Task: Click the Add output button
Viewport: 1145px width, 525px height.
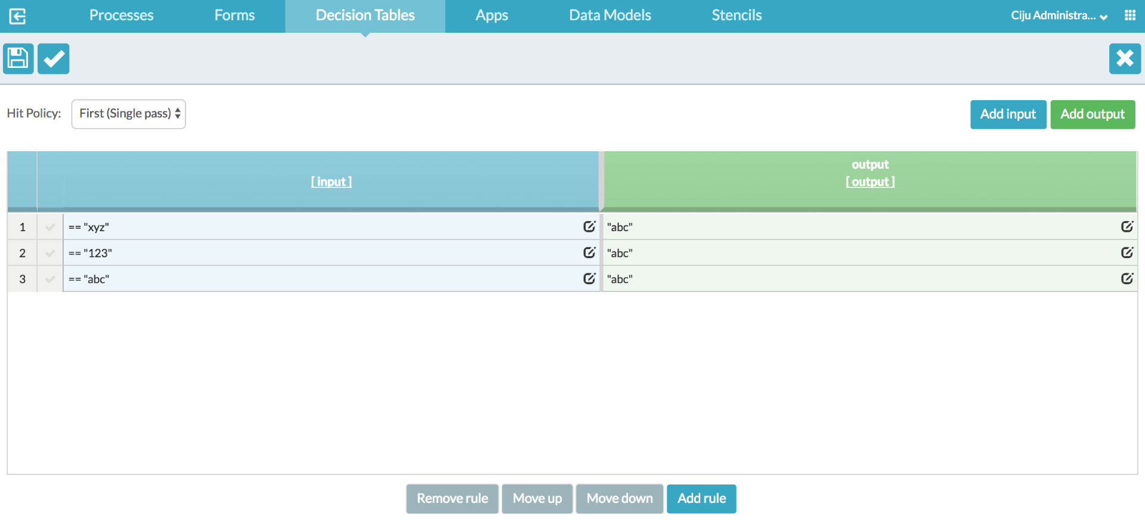Action: (x=1093, y=114)
